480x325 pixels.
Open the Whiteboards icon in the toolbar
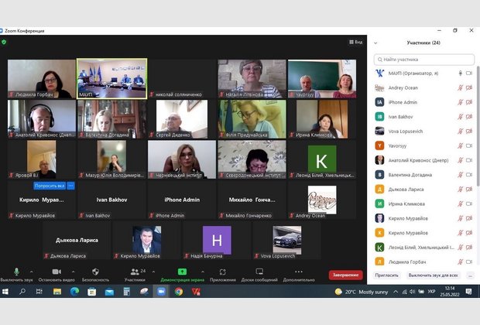pos(258,271)
